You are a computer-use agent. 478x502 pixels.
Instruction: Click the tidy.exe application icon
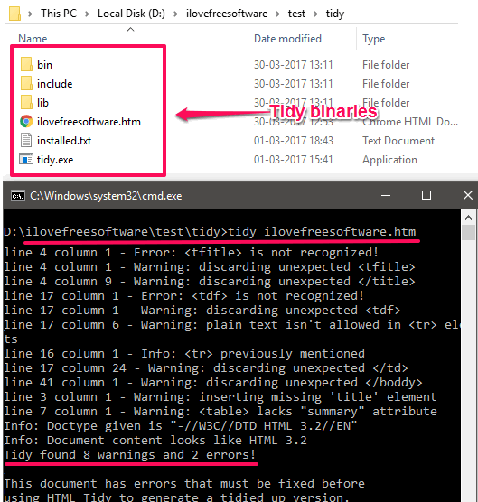(26, 159)
